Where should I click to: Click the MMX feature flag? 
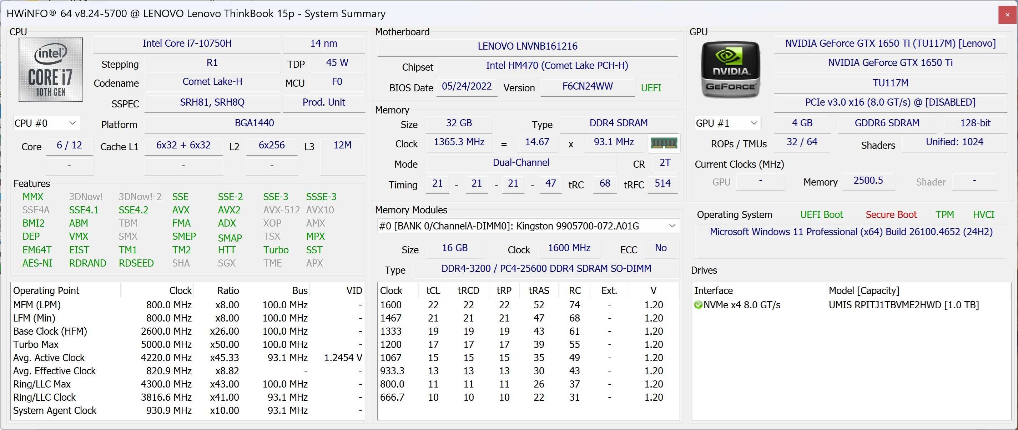click(x=33, y=197)
